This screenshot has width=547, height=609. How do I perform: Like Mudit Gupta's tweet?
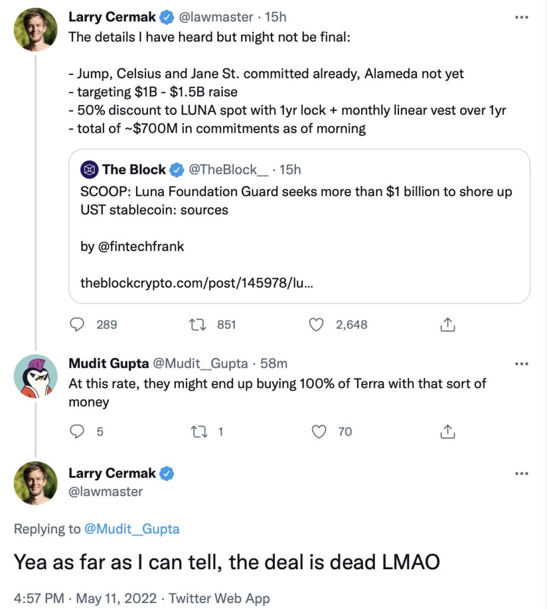click(x=320, y=431)
